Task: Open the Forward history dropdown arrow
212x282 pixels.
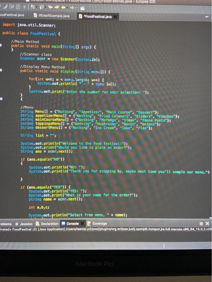Action: tap(76, 8)
